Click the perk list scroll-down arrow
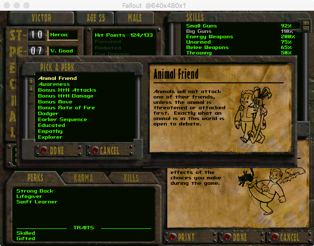Viewport: 314px width, 246px height. 31,88
